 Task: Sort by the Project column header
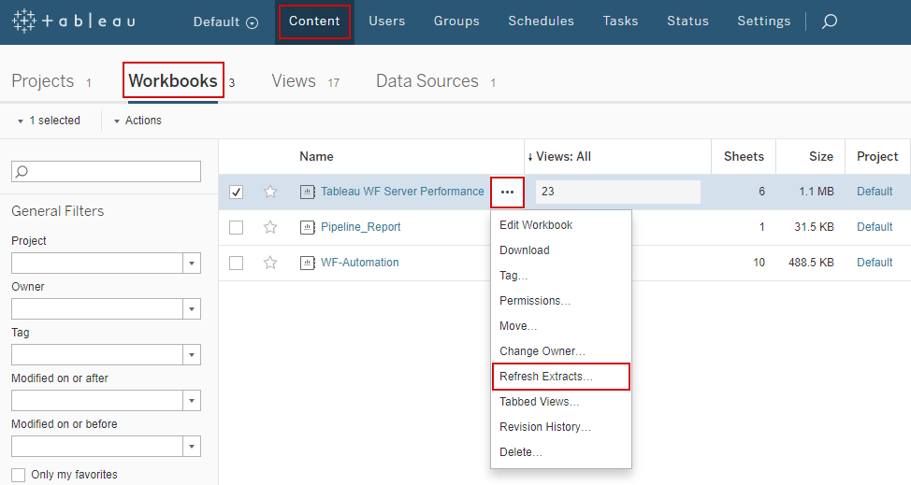point(877,157)
